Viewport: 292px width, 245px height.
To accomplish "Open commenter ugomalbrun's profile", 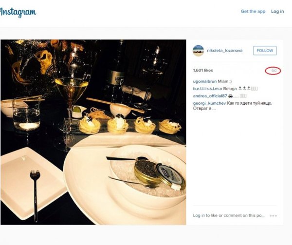I will tap(205, 81).
